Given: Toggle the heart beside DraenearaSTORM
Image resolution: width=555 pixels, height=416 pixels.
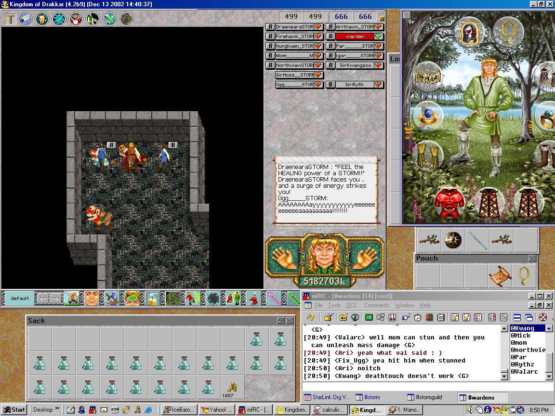Looking at the screenshot, I should tap(318, 27).
